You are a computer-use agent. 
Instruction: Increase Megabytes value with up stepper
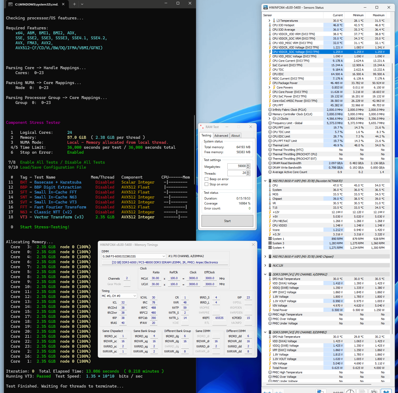click(x=248, y=165)
